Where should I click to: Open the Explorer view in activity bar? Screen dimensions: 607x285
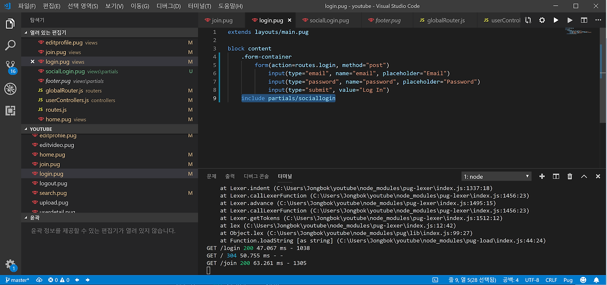10,24
